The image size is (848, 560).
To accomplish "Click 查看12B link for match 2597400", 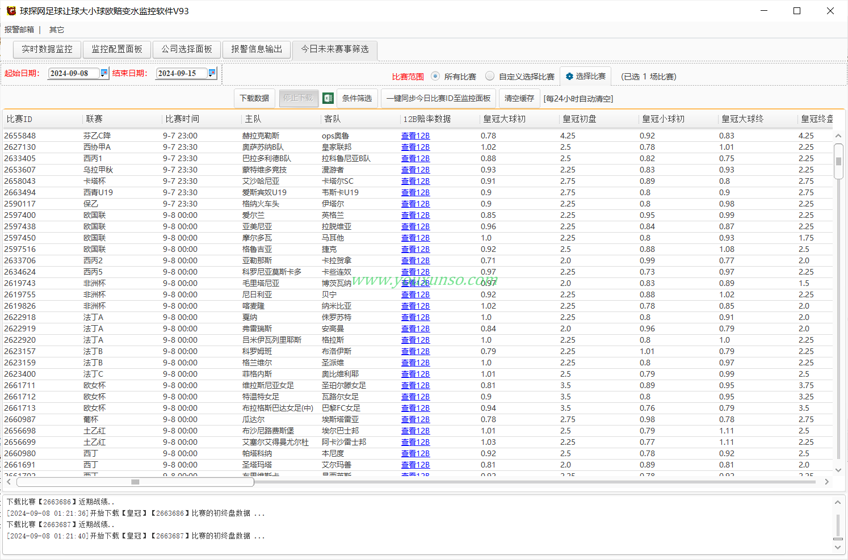I will [415, 215].
